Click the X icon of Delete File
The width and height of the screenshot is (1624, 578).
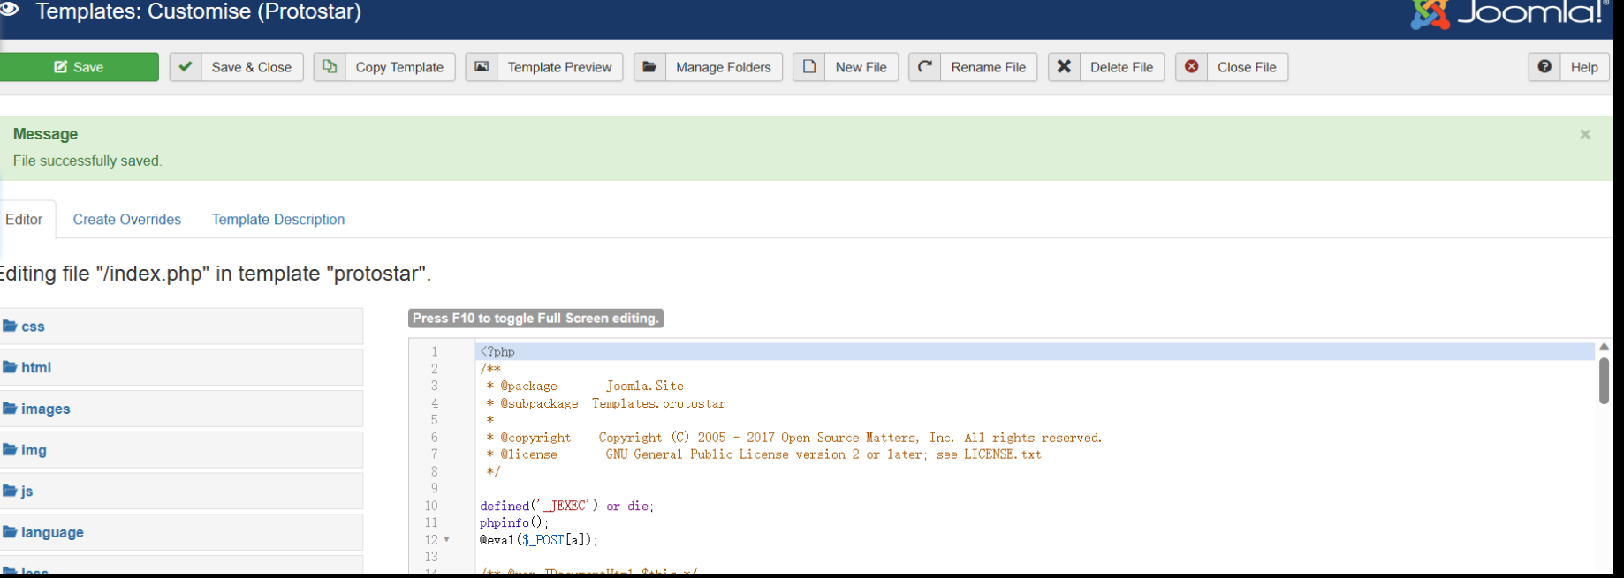(1064, 67)
